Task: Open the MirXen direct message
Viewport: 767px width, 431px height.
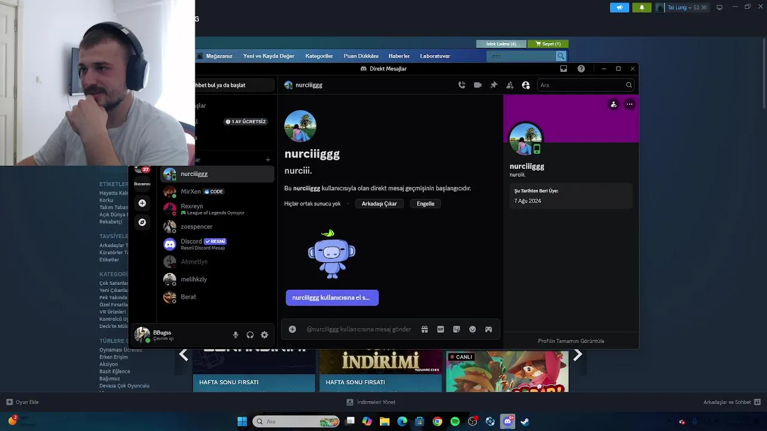Action: (x=218, y=192)
